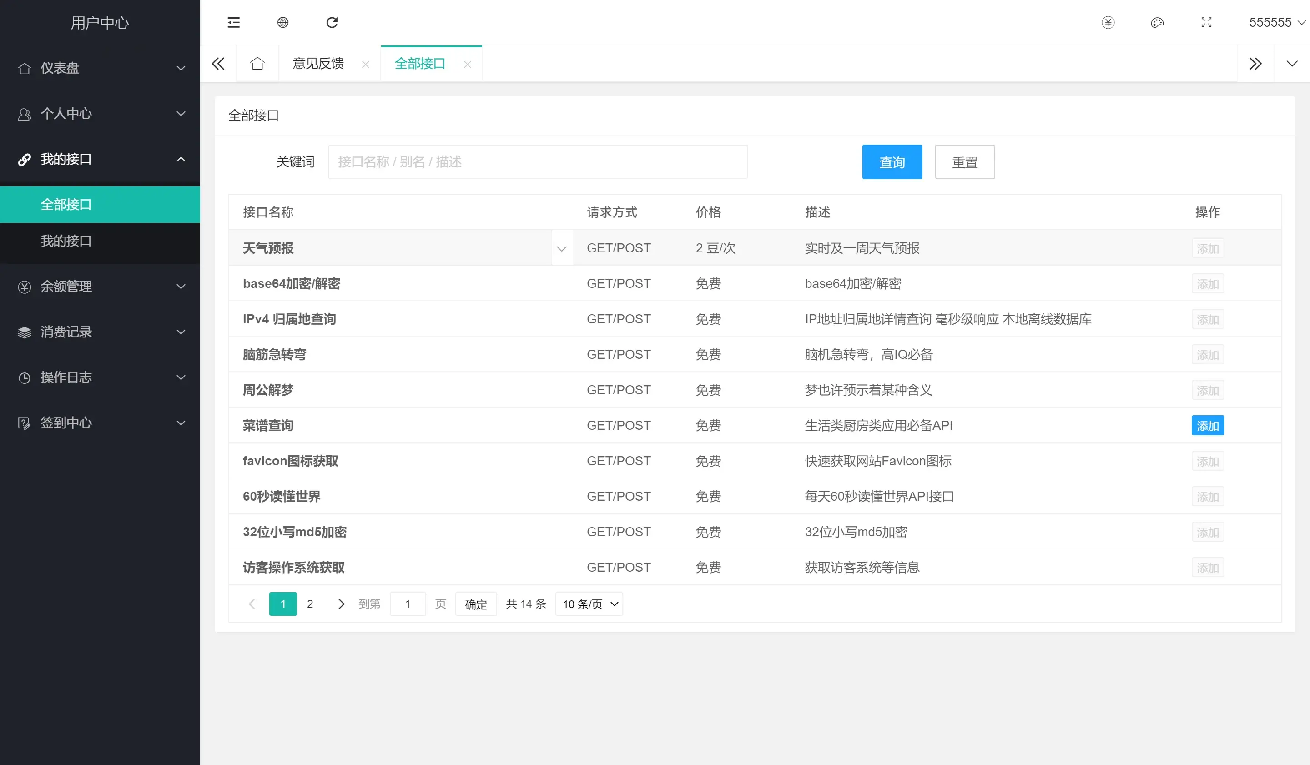Click the 重置 reset button
Viewport: 1310px width, 765px height.
pos(965,162)
